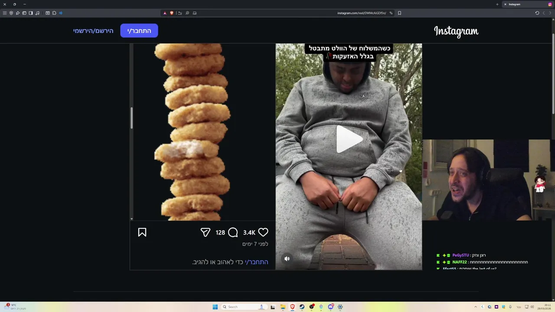
Task: Click the pin icon in browser toolbar
Action: coord(18,13)
